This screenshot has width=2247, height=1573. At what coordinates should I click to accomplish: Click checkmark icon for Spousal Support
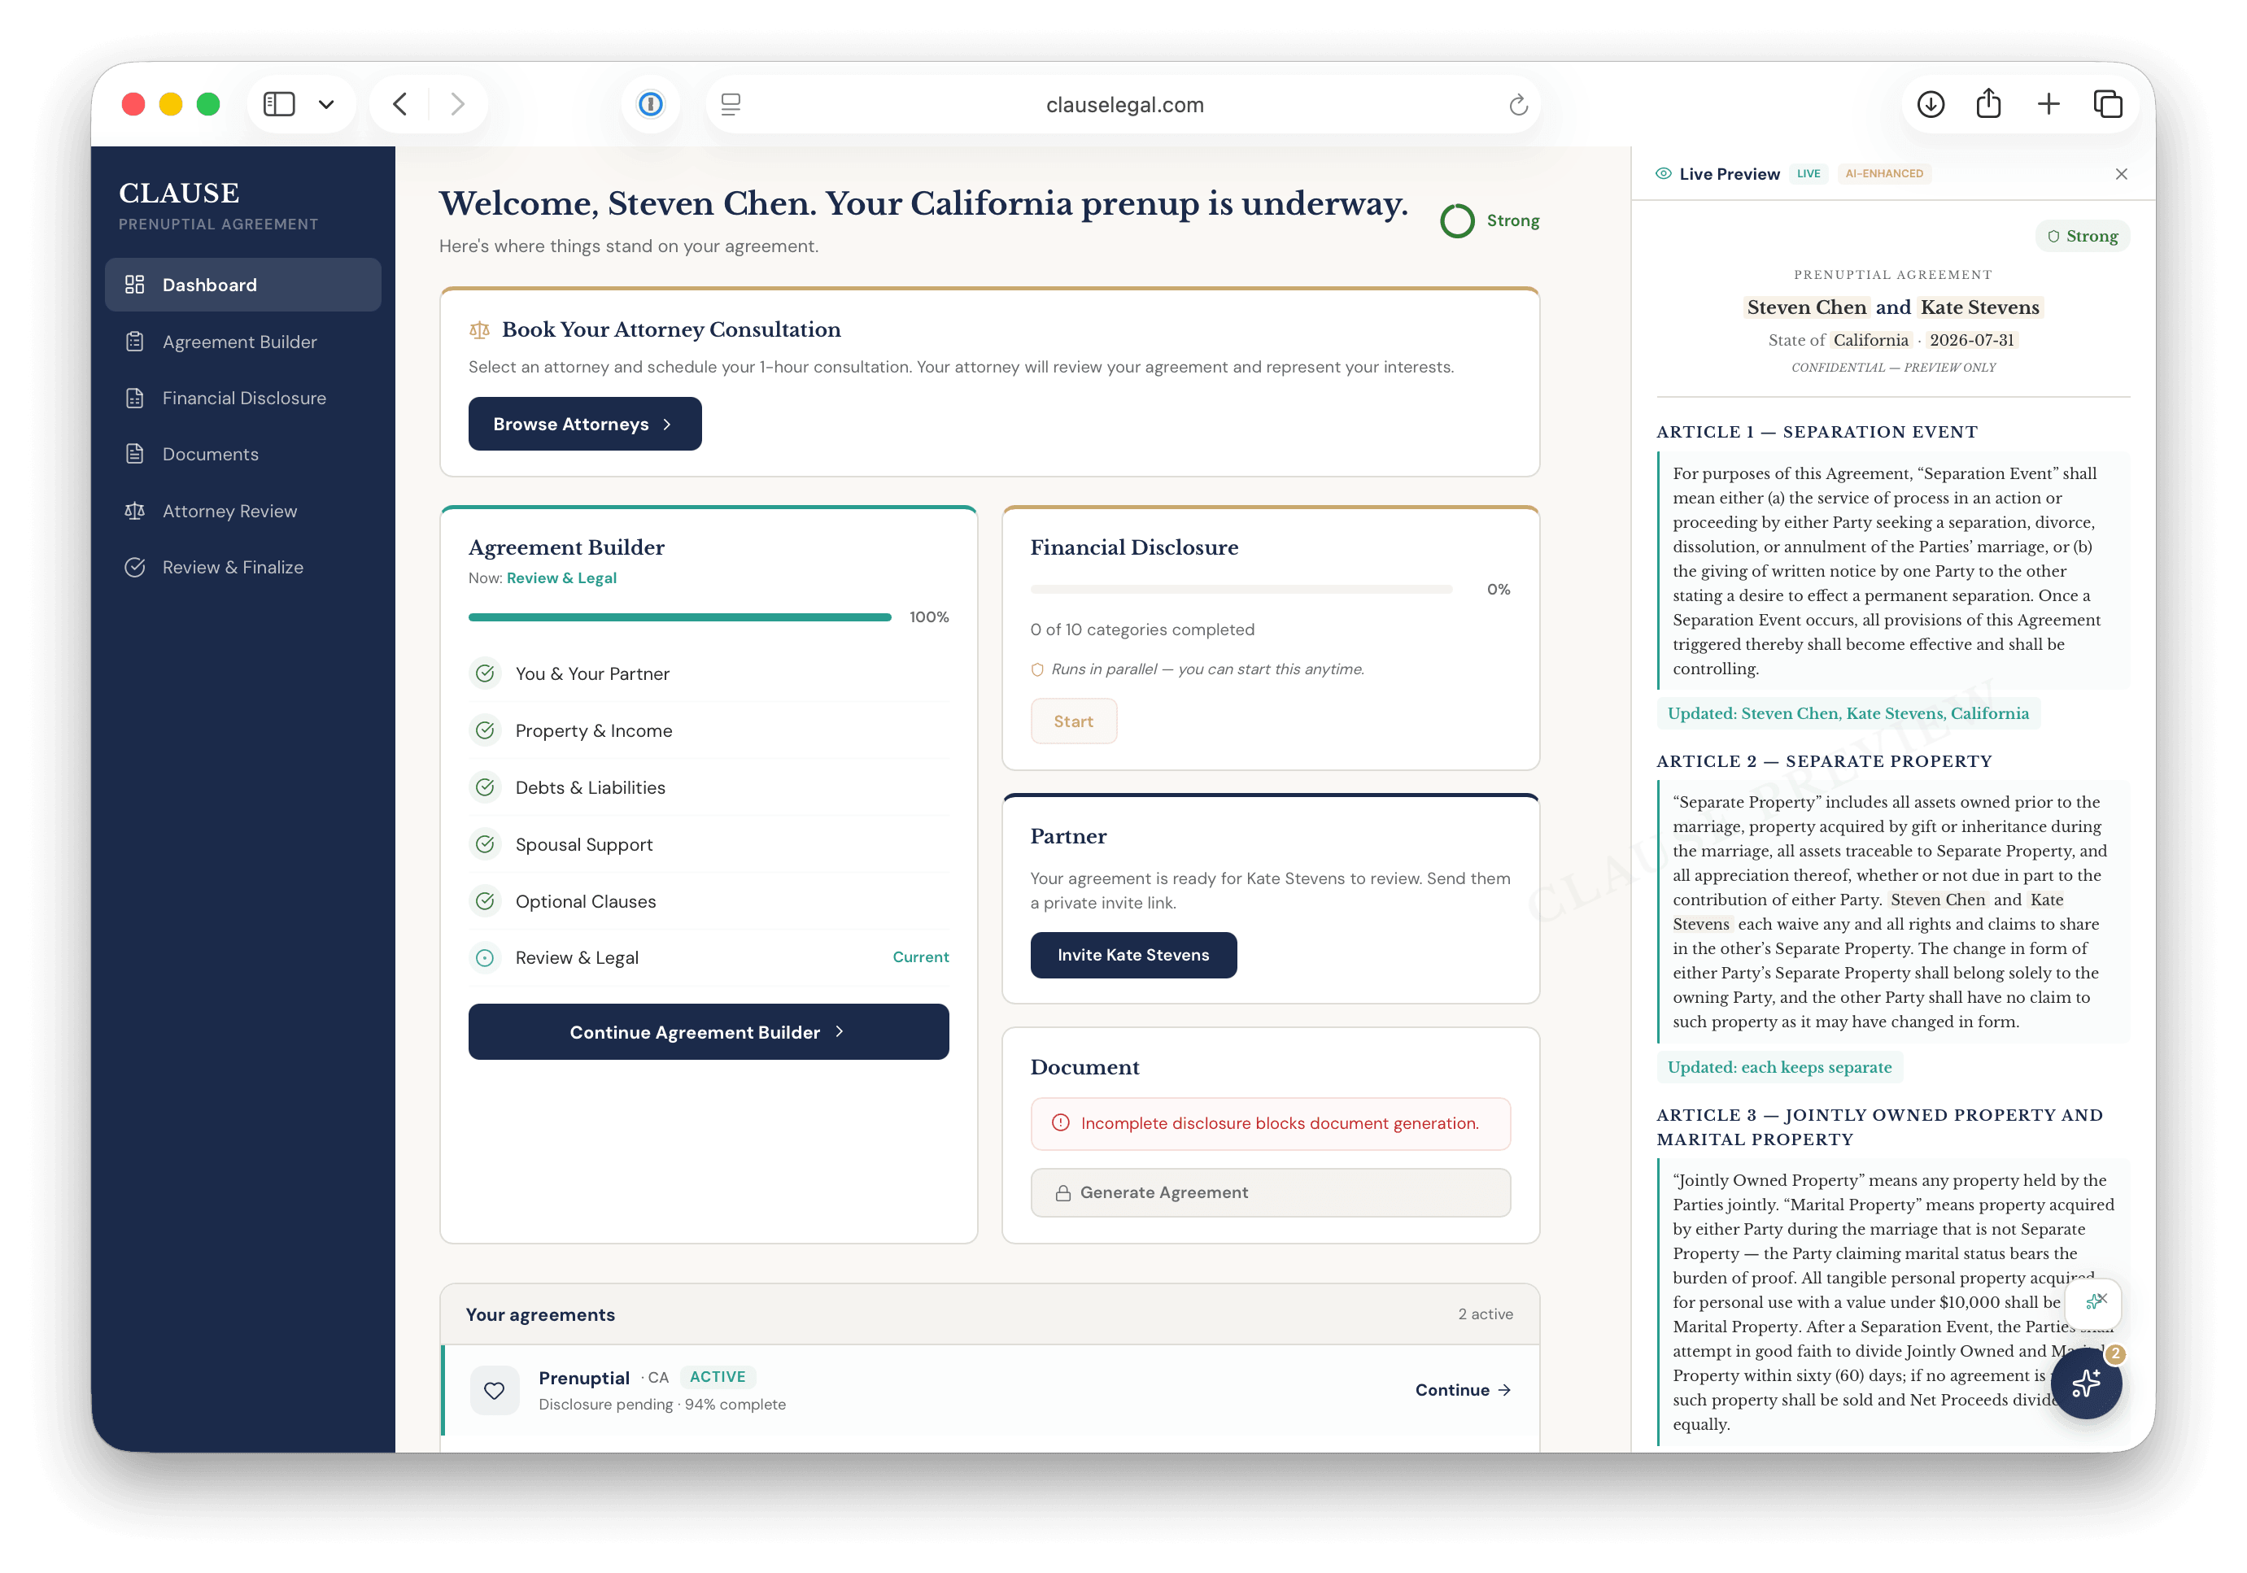click(x=486, y=843)
